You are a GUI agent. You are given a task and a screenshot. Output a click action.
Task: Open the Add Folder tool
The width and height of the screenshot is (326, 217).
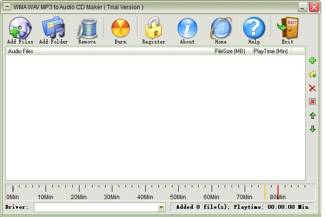point(53,29)
